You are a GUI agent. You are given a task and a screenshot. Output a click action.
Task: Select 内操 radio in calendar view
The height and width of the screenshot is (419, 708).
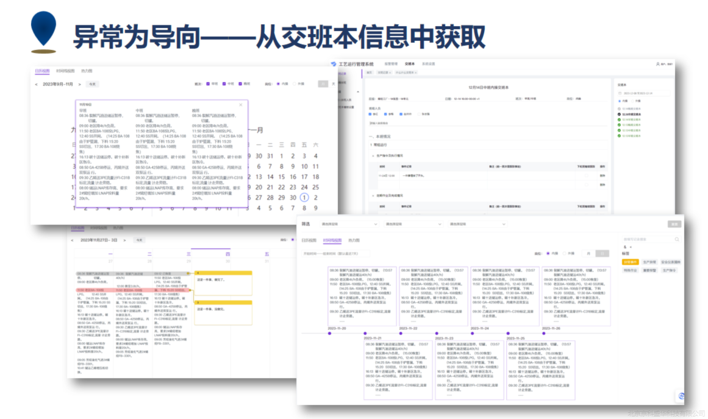click(x=278, y=84)
